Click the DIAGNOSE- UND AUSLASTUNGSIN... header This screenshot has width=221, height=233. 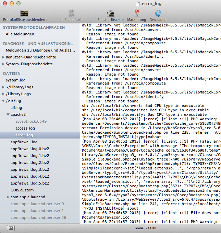pos(39,44)
